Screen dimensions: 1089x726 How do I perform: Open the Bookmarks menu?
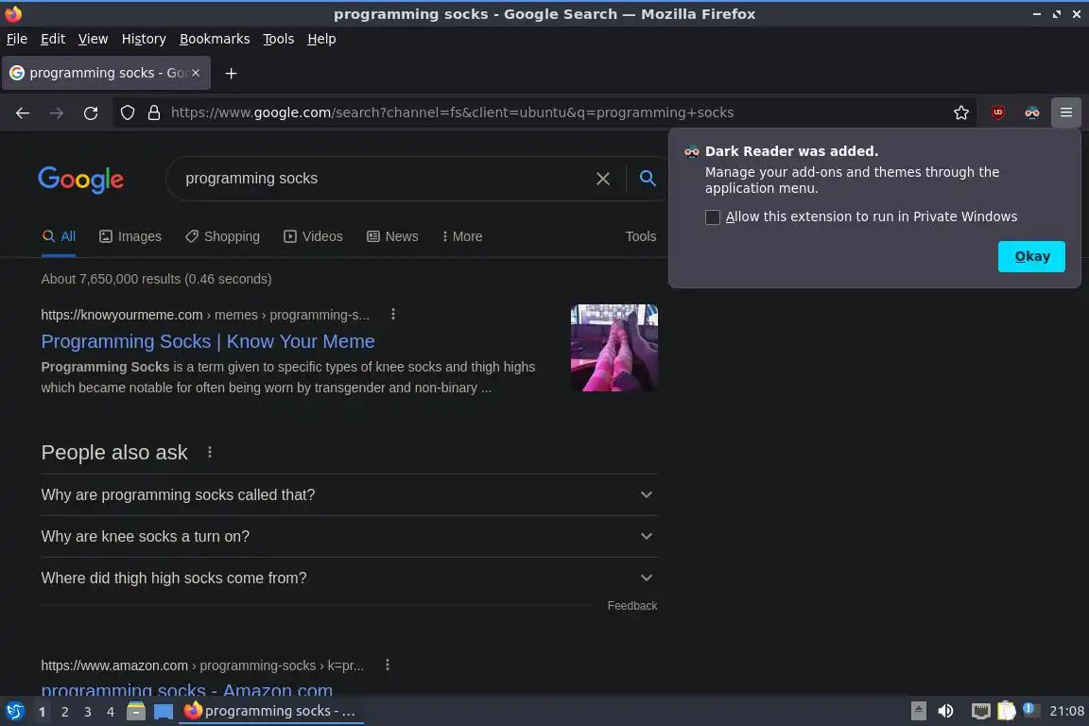[215, 39]
